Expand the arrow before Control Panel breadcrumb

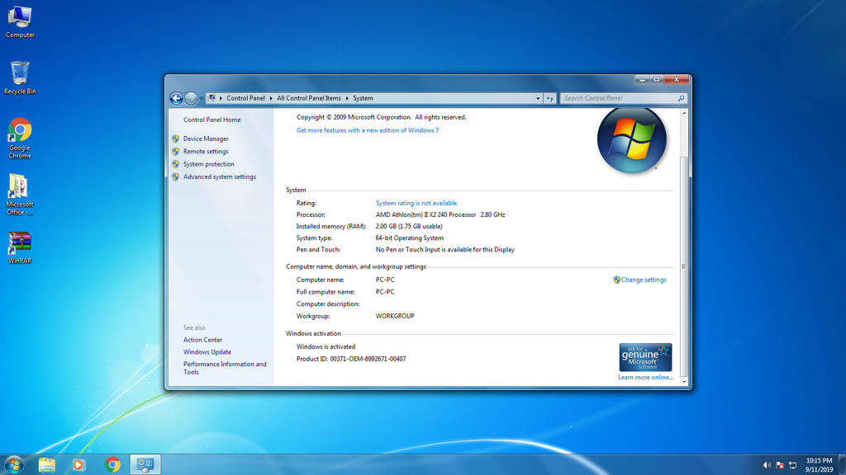click(221, 99)
